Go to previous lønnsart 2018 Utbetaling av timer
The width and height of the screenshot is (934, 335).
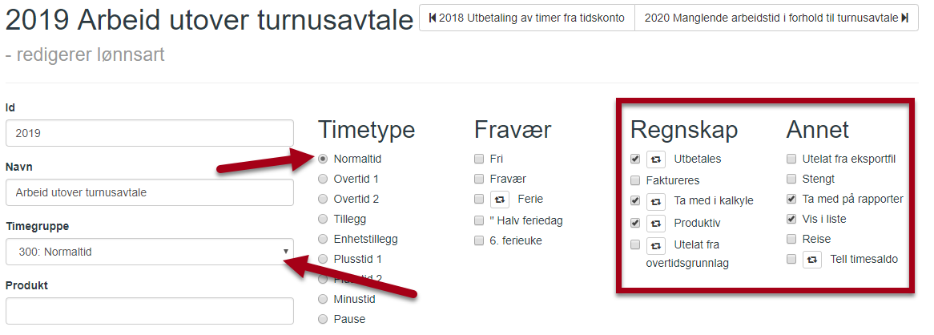point(526,18)
